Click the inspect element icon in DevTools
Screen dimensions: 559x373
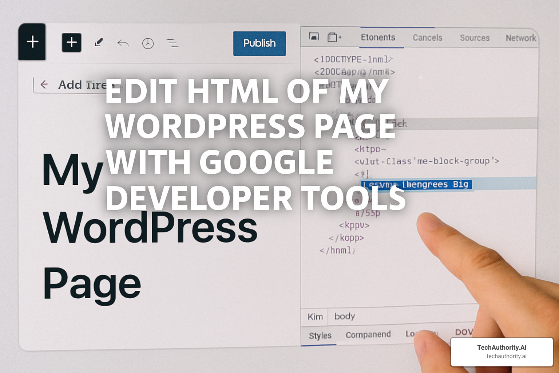coord(314,36)
